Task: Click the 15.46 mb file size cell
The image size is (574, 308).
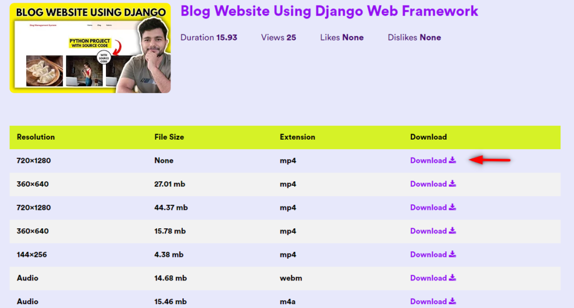Action: point(170,301)
